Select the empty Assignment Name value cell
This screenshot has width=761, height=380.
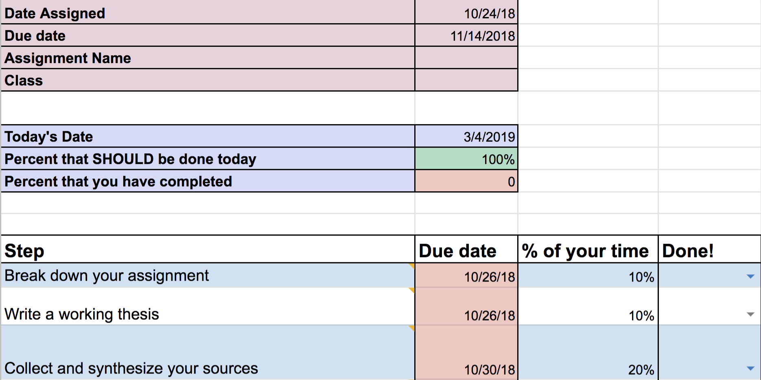click(x=466, y=58)
